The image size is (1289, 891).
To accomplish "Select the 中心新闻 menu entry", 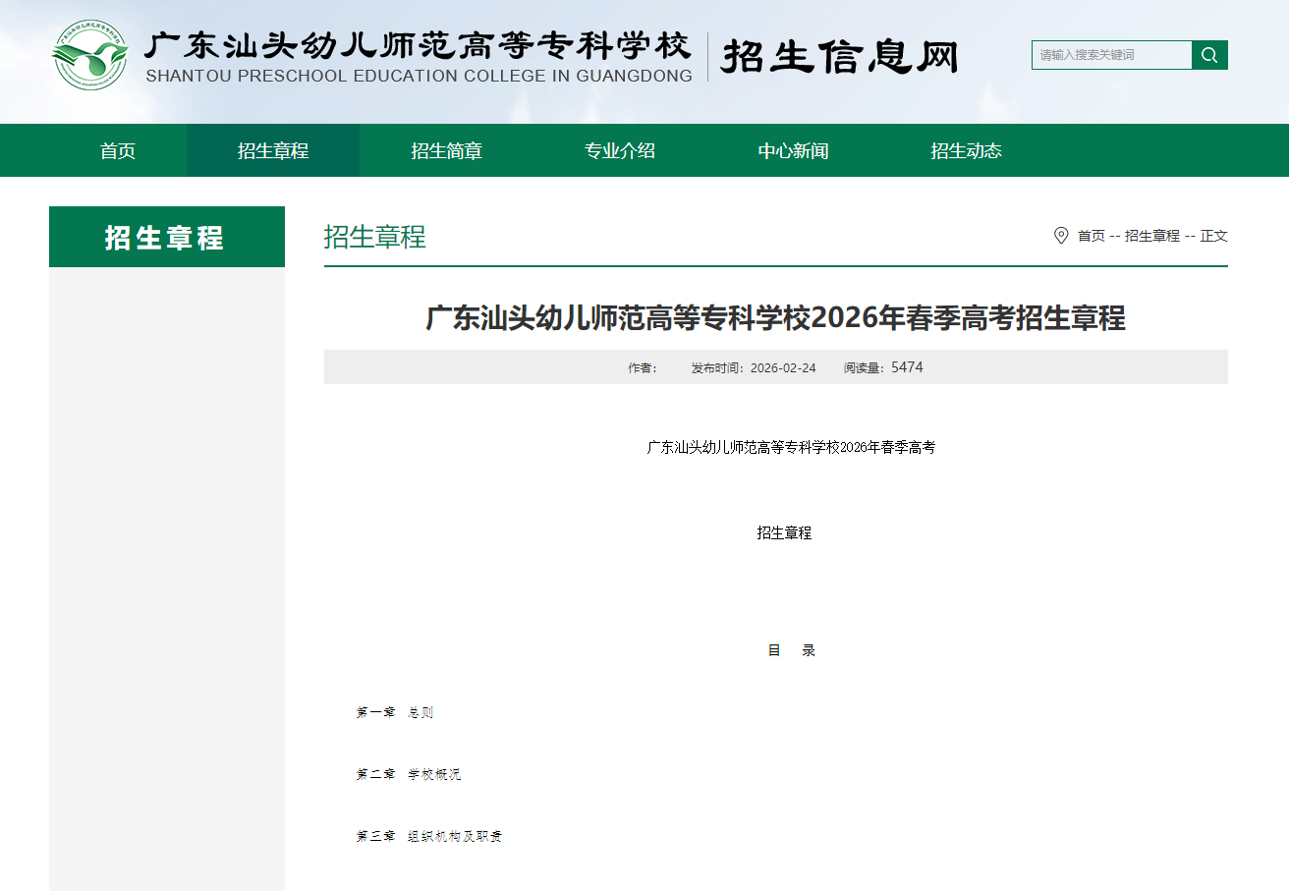I will [793, 150].
